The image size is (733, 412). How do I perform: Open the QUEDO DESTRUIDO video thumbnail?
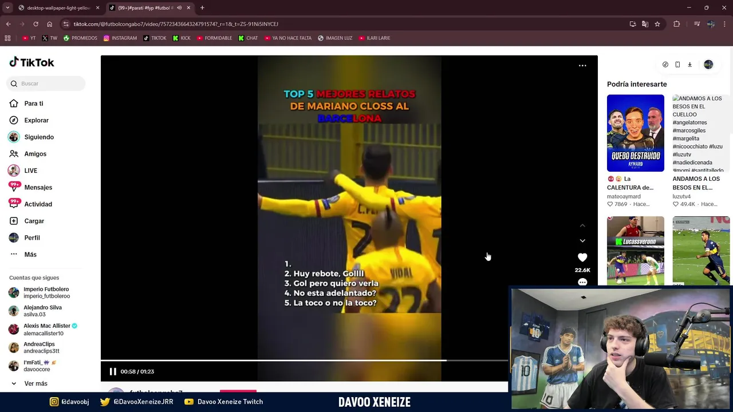click(x=636, y=133)
